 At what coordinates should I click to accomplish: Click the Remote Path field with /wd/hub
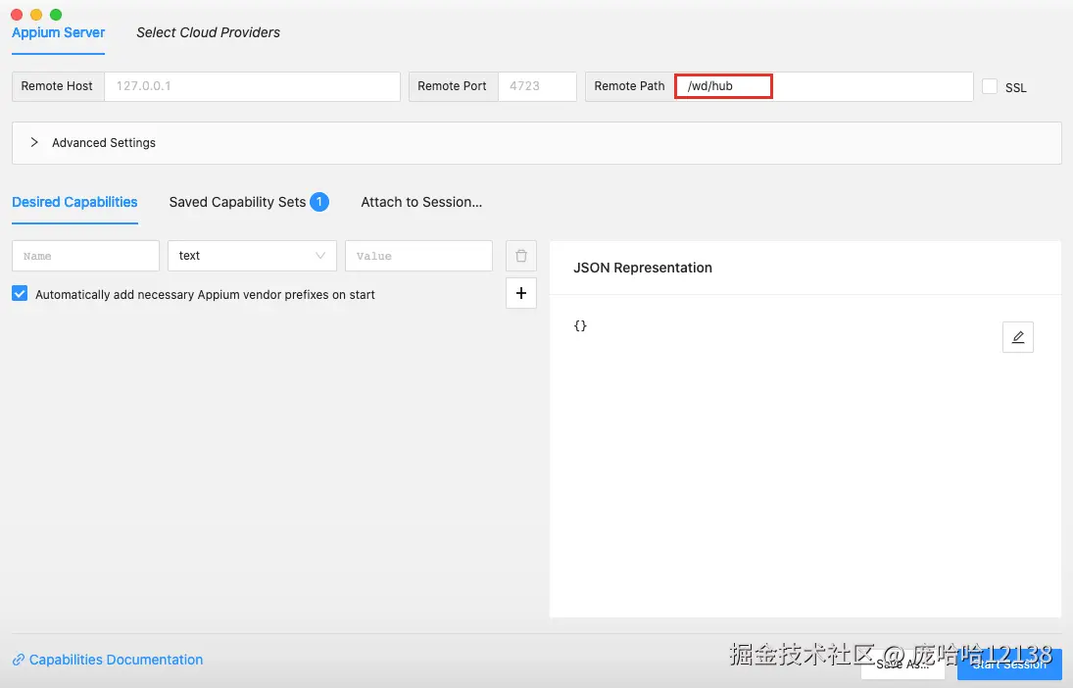[x=823, y=86]
